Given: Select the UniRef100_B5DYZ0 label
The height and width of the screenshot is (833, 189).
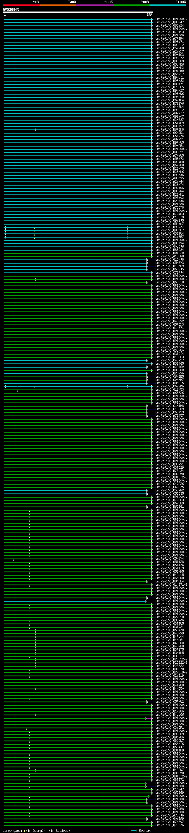Looking at the screenshot, I should (x=170, y=630).
